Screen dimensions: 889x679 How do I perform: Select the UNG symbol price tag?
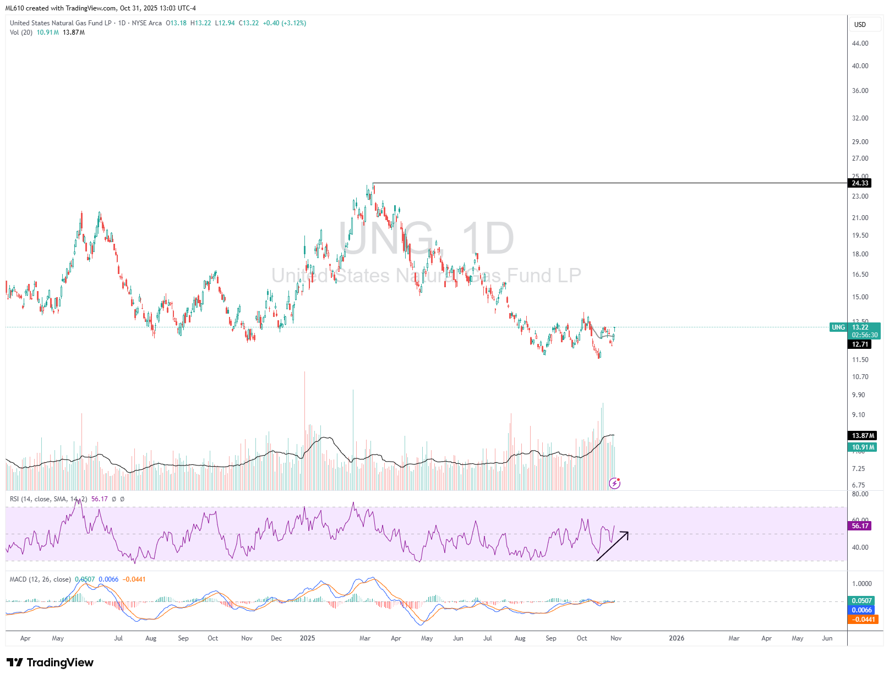pyautogui.click(x=838, y=327)
